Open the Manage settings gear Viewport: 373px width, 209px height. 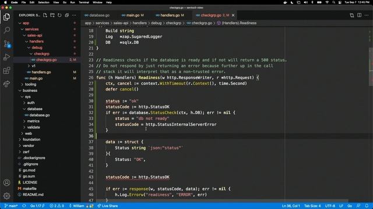click(6, 196)
